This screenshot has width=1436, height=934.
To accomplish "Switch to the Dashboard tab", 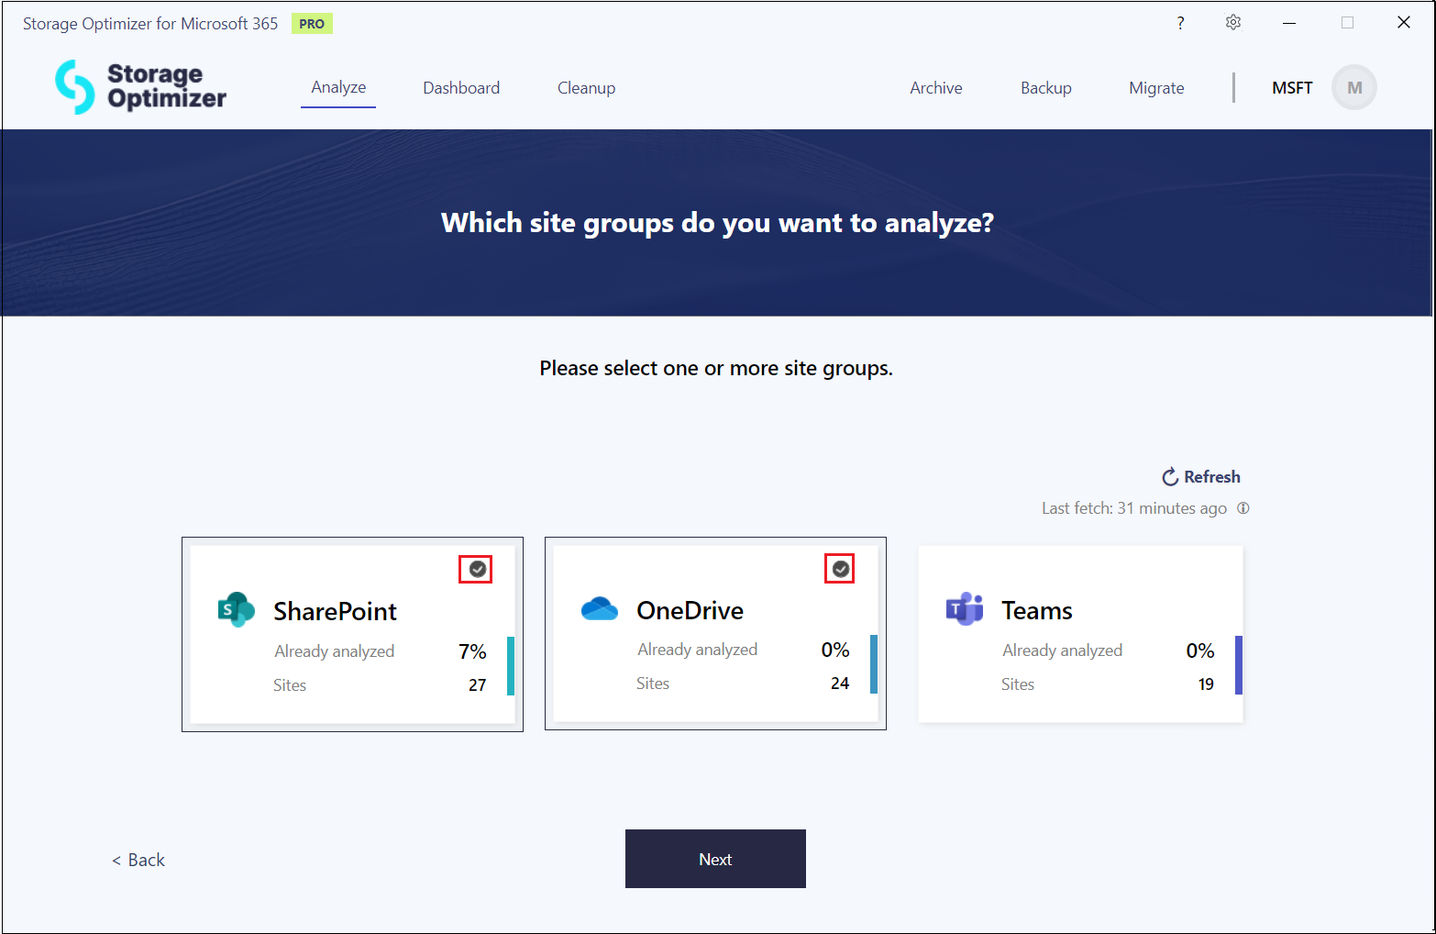I will click(x=461, y=88).
